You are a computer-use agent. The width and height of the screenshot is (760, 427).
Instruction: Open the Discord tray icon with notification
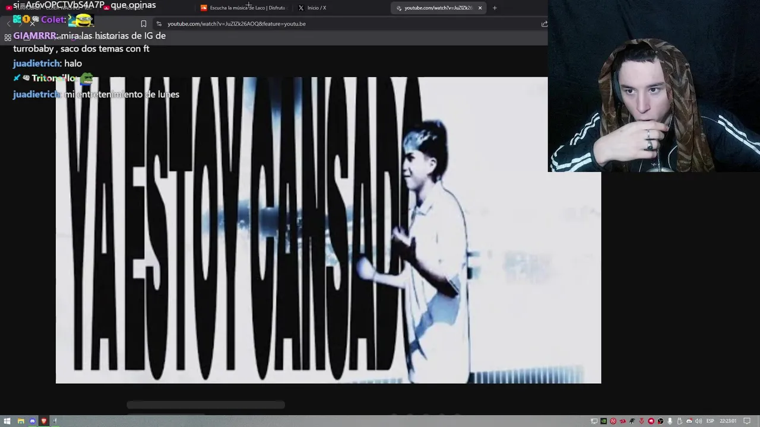[x=689, y=421]
